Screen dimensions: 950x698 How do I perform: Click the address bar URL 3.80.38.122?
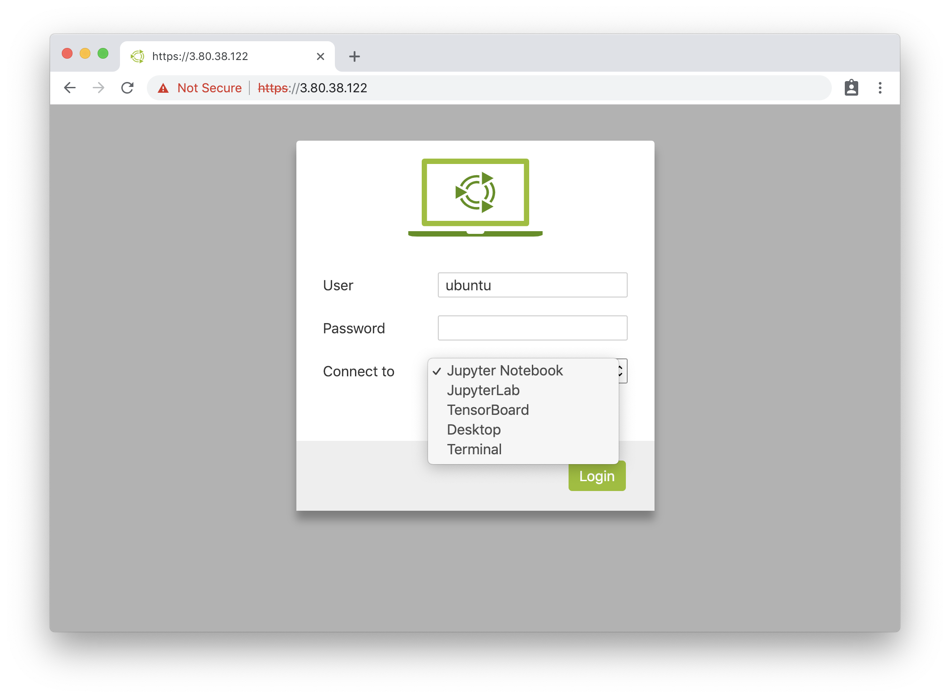pyautogui.click(x=333, y=88)
